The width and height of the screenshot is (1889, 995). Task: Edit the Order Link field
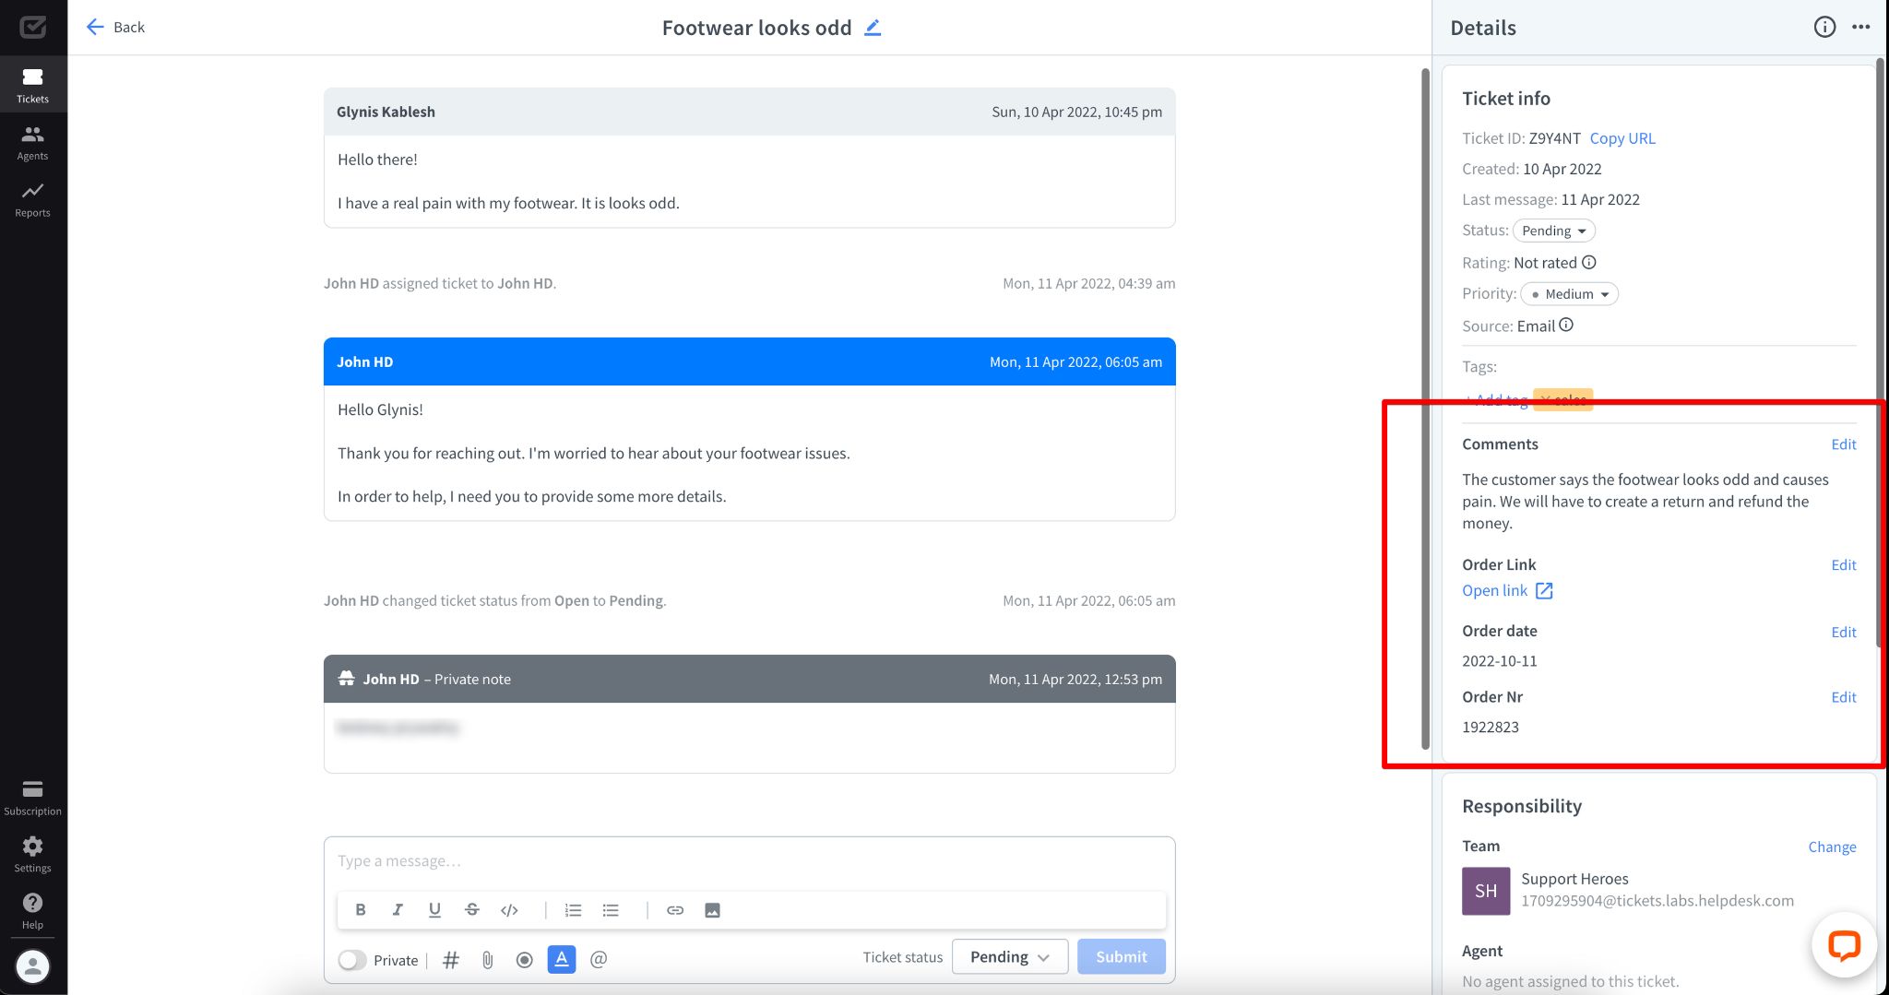pyautogui.click(x=1844, y=565)
